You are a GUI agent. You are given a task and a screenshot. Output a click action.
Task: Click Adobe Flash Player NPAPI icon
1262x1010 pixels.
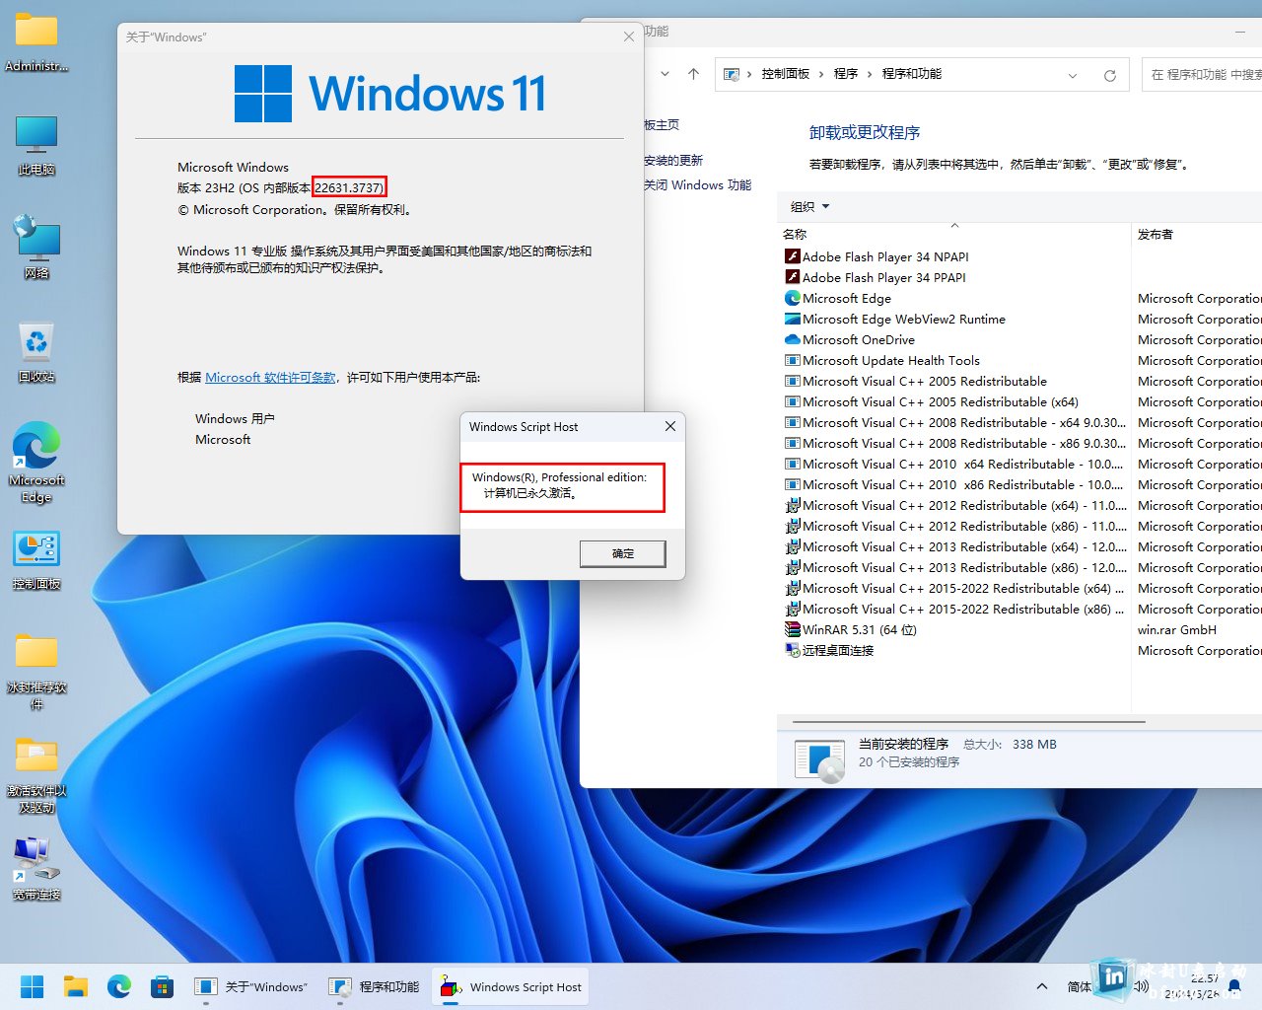(792, 256)
